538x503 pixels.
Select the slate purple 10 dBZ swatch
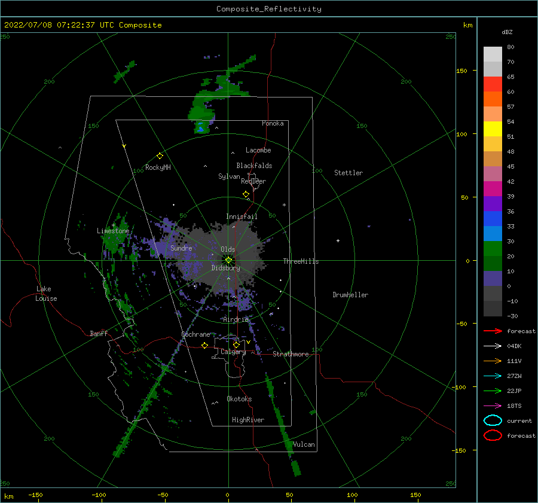493,279
